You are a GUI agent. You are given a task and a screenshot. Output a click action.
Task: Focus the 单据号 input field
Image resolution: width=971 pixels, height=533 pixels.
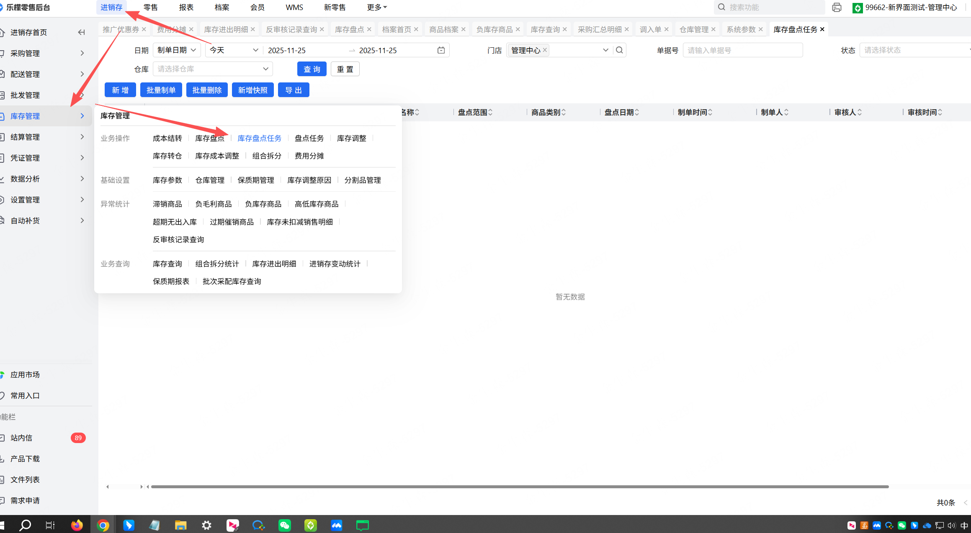tap(742, 50)
